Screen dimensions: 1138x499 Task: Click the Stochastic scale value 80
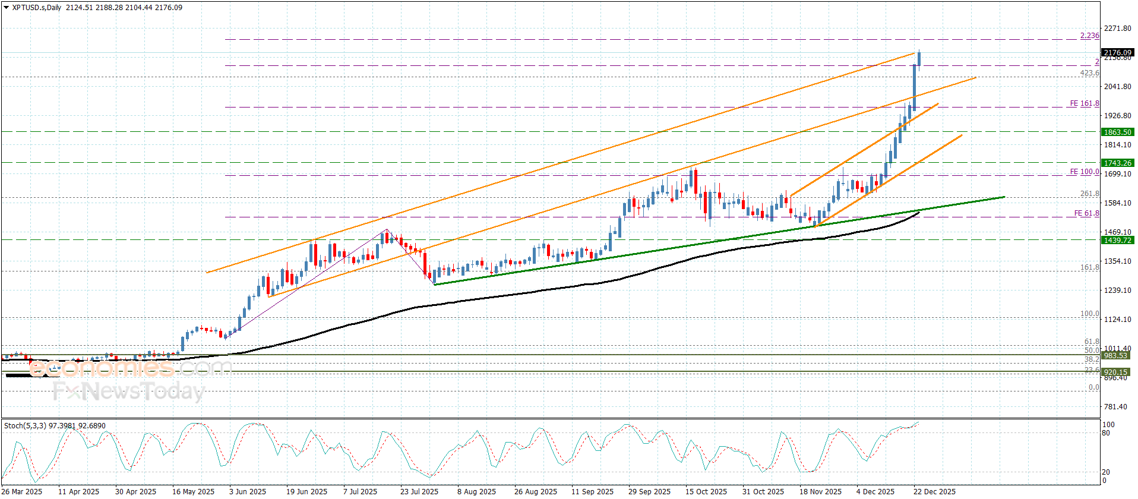tap(1106, 433)
